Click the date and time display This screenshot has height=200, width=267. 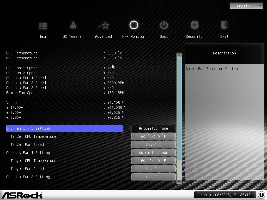point(225,195)
